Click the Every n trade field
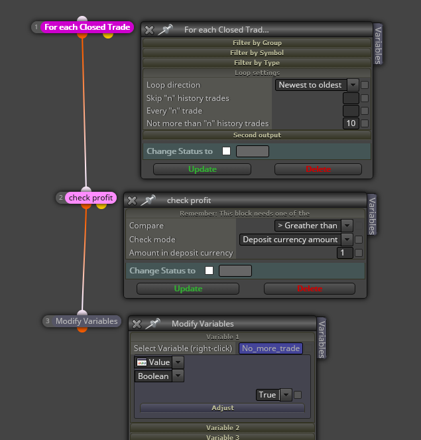Screen dimensions: 421x440 click(351, 111)
